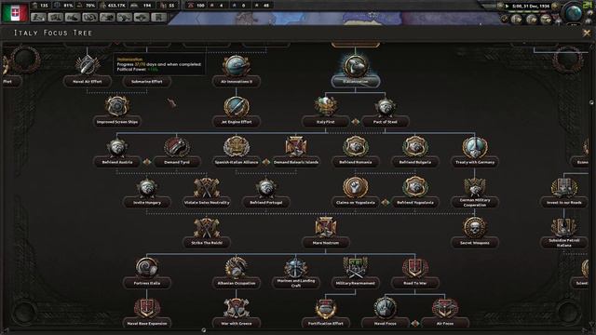
Task: Select the Befriend Bulgaria focus
Action: click(x=414, y=152)
